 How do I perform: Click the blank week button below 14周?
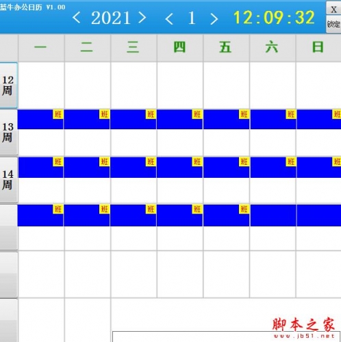[x=8, y=227]
